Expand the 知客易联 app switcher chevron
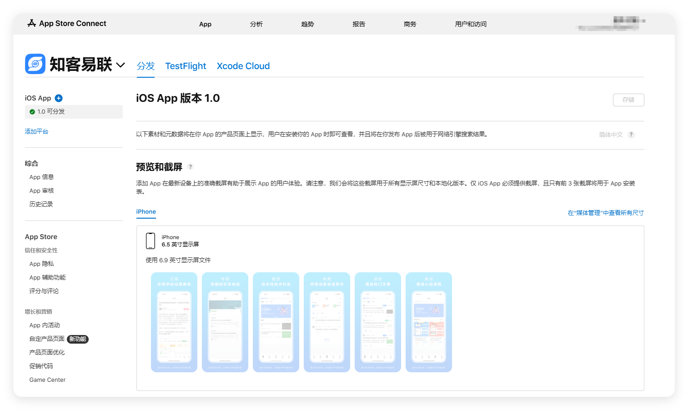688x410 pixels. click(121, 65)
